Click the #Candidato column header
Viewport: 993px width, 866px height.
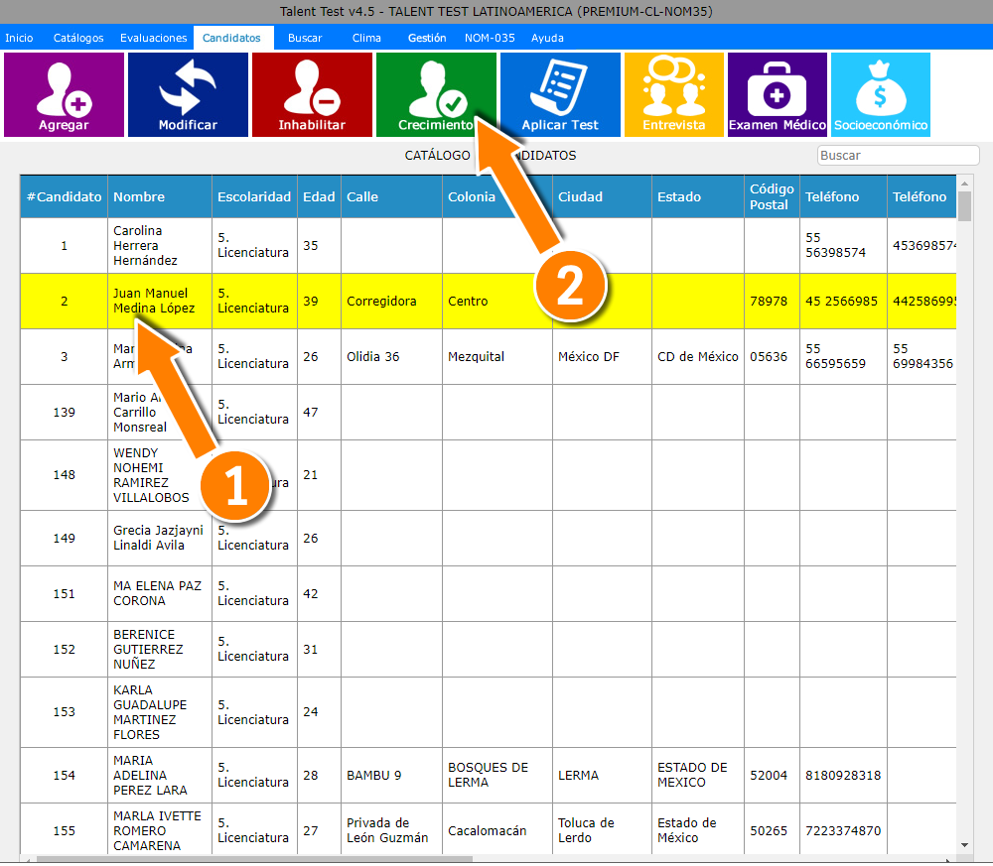coord(64,196)
